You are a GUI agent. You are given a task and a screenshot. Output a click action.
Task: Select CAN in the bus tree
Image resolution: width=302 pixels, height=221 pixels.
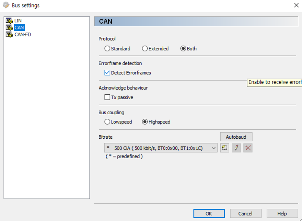[x=19, y=27]
